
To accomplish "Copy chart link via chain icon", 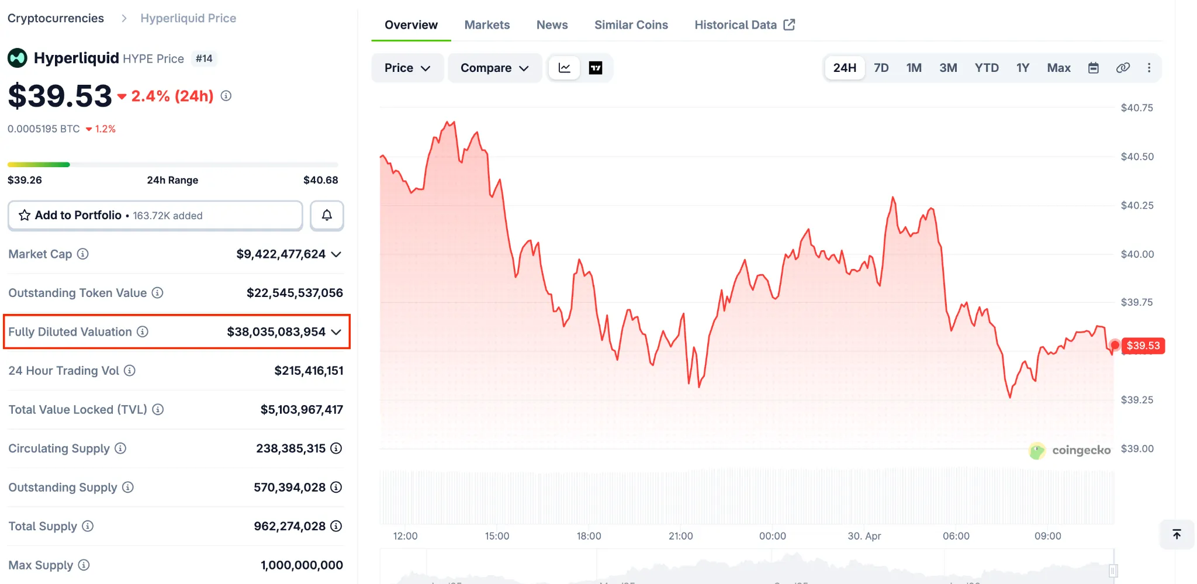I will pos(1122,68).
